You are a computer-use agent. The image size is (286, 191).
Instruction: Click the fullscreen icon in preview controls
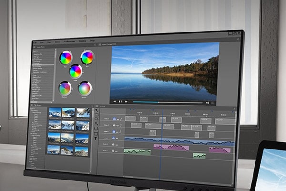coord(214,102)
